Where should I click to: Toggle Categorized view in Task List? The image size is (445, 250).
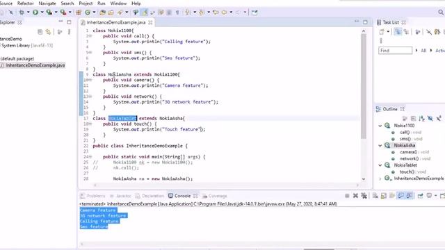pyautogui.click(x=398, y=32)
